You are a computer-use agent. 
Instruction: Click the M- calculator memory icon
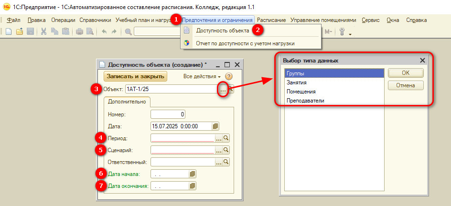pos(329,31)
